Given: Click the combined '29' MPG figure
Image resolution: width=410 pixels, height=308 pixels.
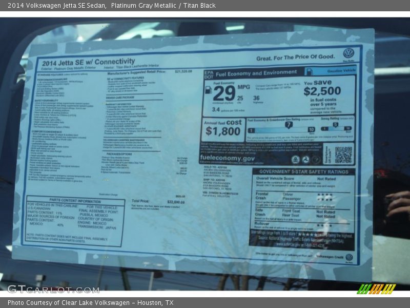Looking at the screenshot, I should coord(224,93).
